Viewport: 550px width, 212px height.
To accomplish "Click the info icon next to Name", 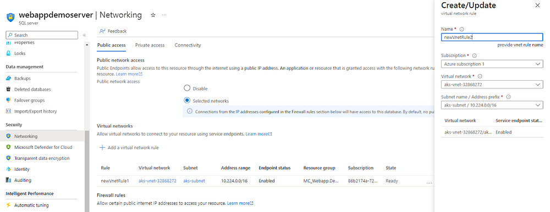I will coord(461,29).
